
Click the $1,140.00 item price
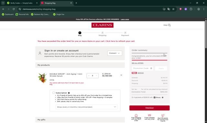(x=107, y=76)
